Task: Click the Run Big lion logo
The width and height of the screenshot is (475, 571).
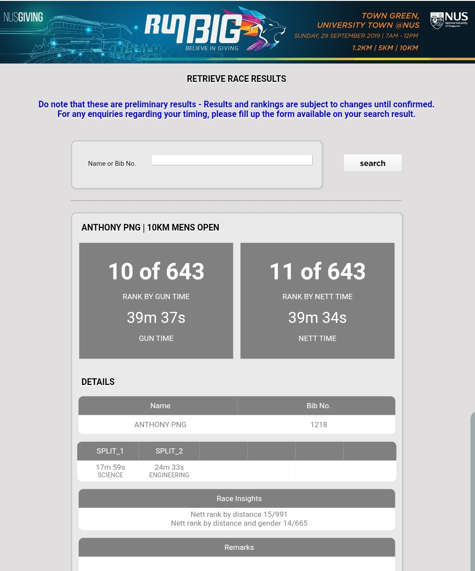Action: point(216,29)
